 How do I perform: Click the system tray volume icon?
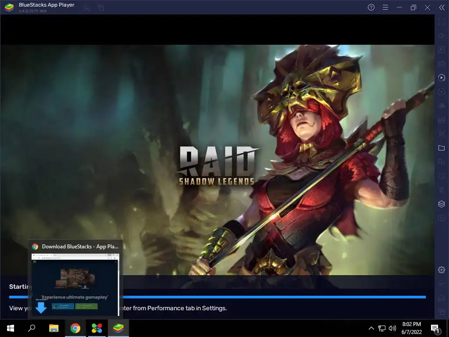pos(392,328)
